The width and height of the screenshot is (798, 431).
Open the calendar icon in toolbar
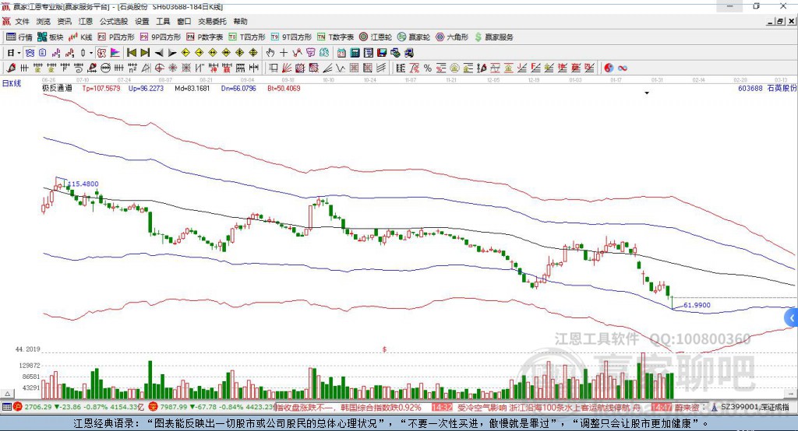tap(341, 53)
